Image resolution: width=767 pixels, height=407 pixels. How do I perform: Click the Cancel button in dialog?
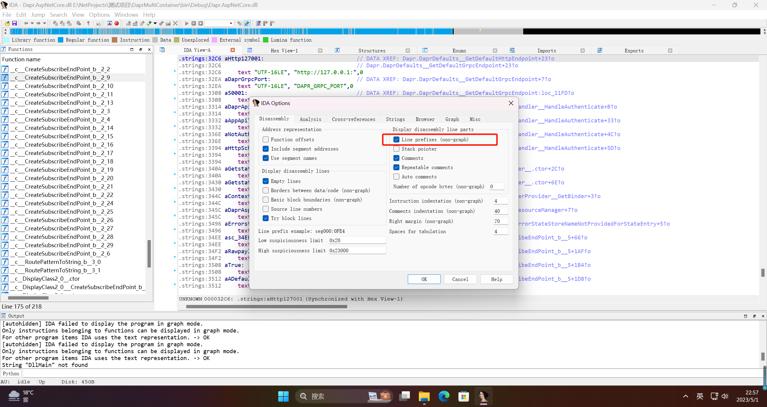click(x=460, y=279)
